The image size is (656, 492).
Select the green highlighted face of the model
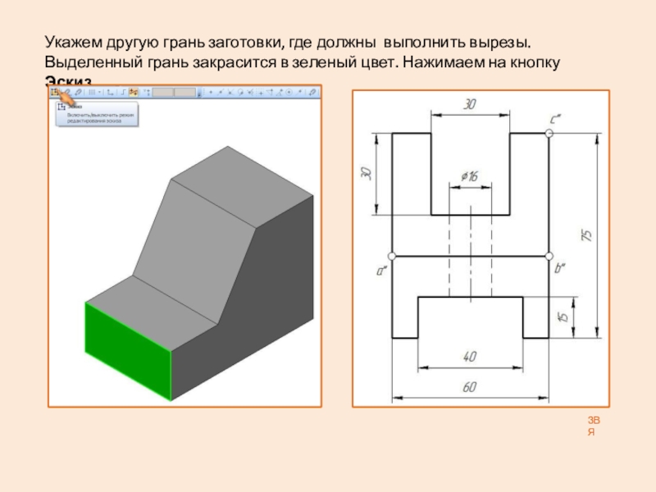click(128, 352)
